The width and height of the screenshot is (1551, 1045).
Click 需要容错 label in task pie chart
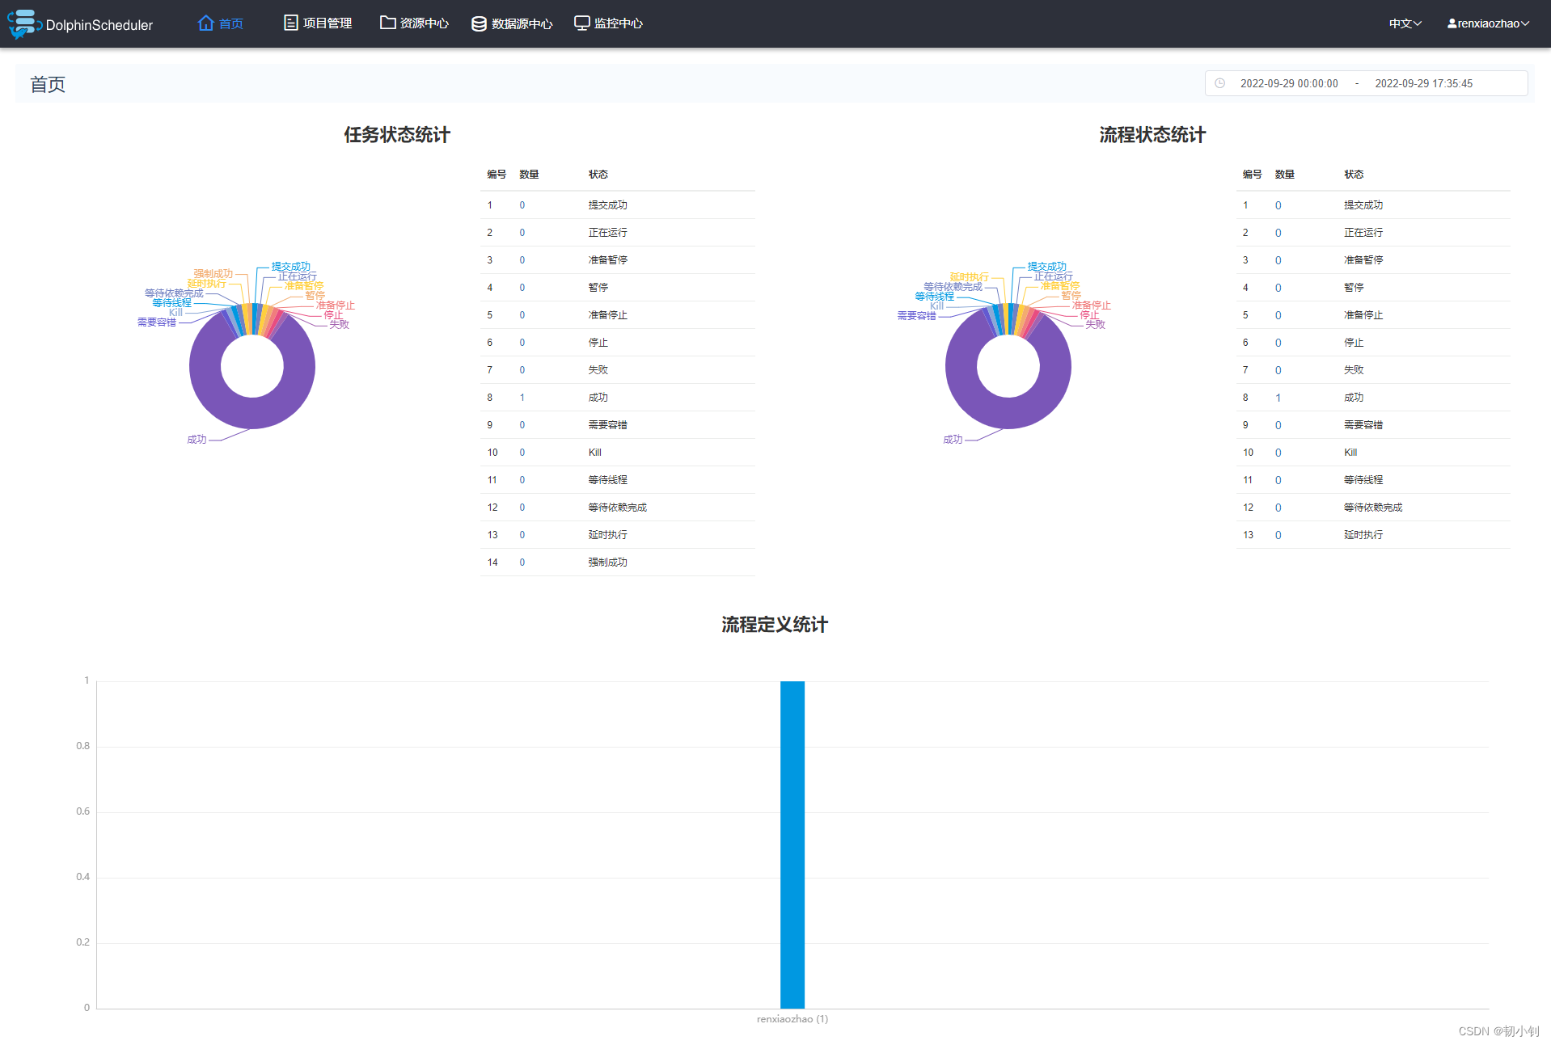pyautogui.click(x=157, y=322)
